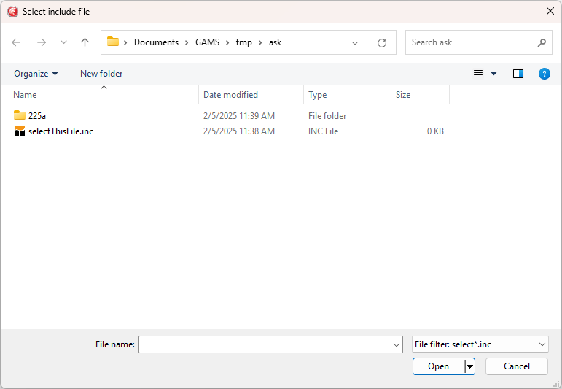
Task: Go up one folder level
Action: tap(85, 42)
